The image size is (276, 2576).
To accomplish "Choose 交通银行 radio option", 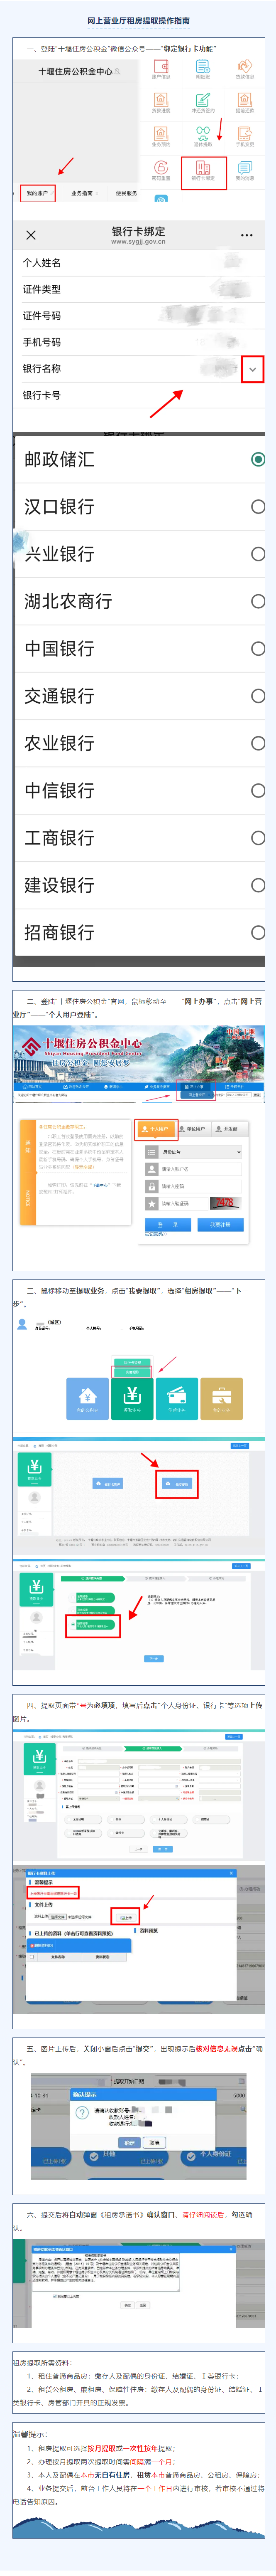I will pyautogui.click(x=258, y=696).
